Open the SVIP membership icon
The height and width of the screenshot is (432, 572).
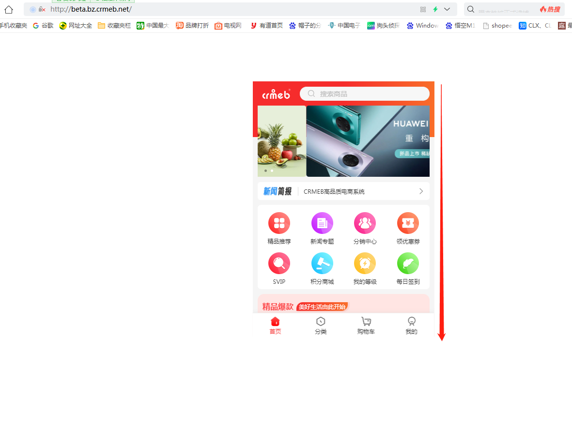click(x=279, y=263)
